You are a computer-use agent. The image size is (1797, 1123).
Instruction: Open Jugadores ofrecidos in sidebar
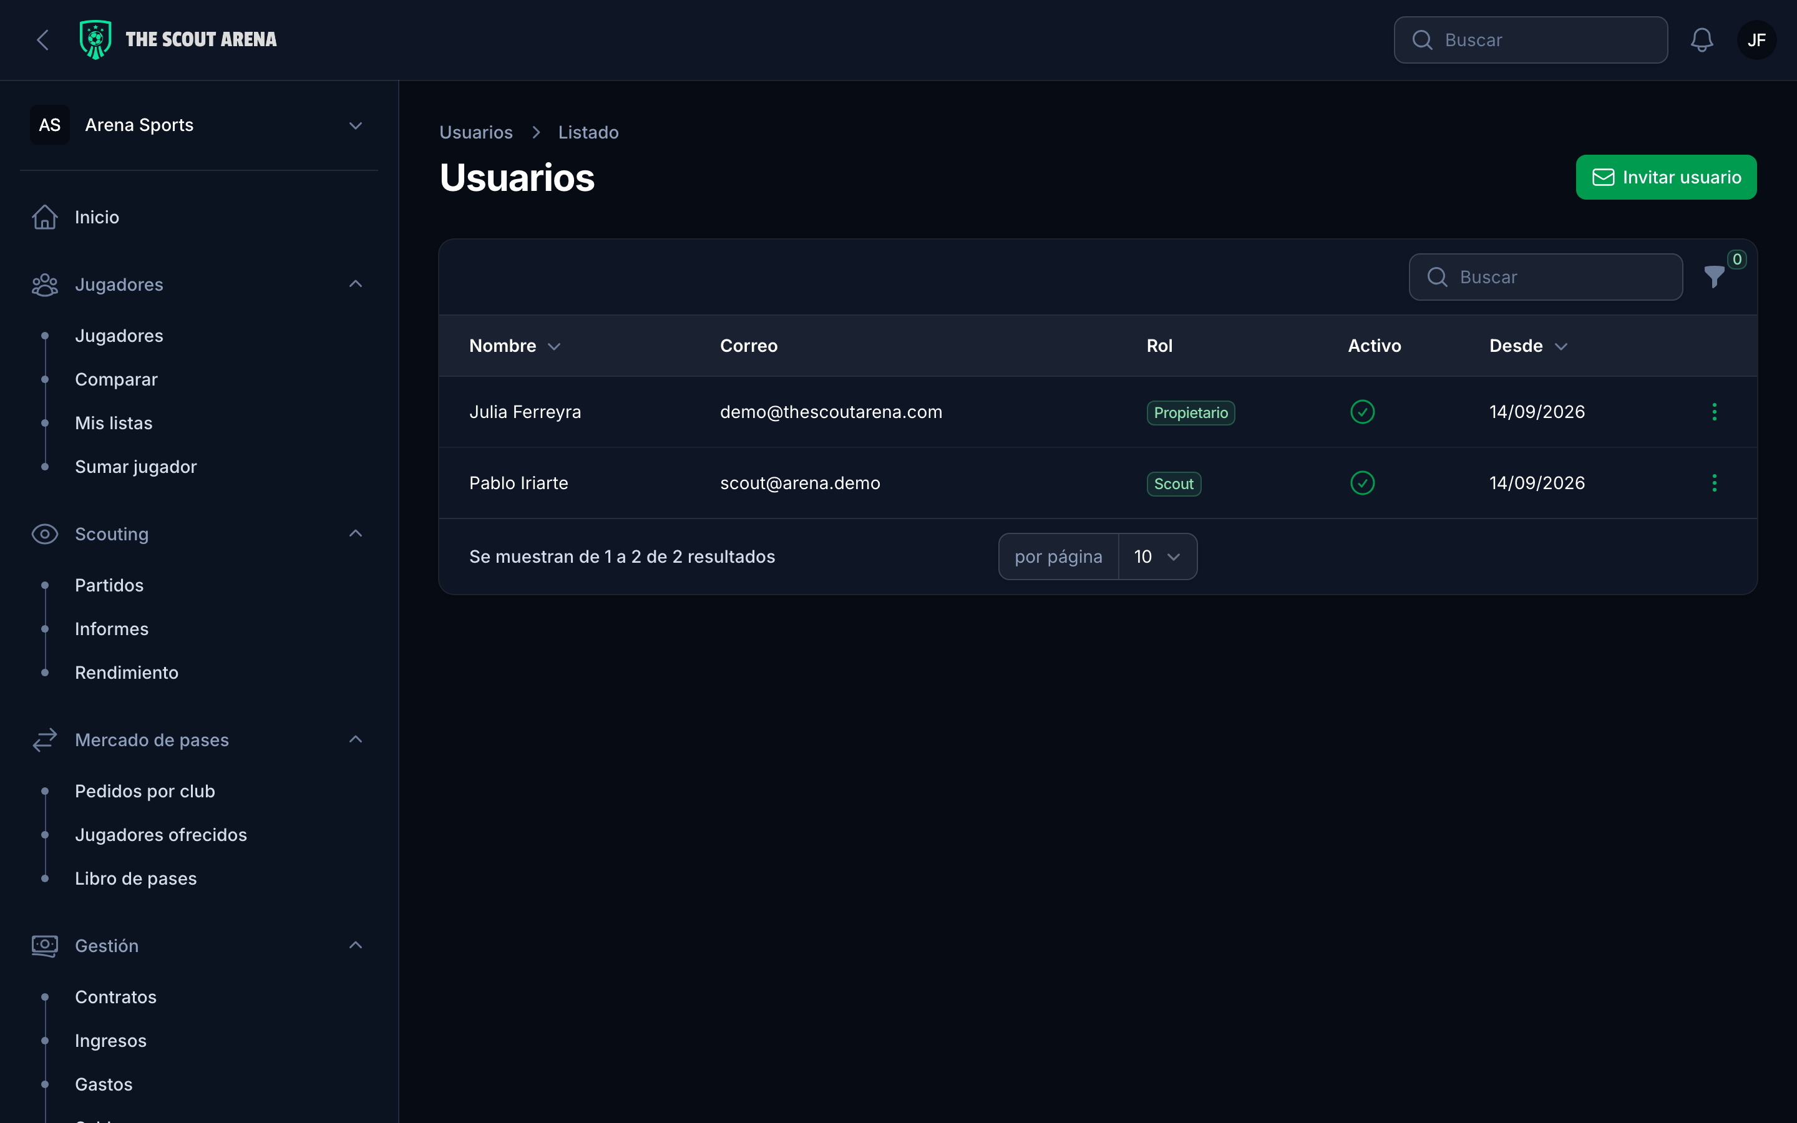click(x=161, y=835)
